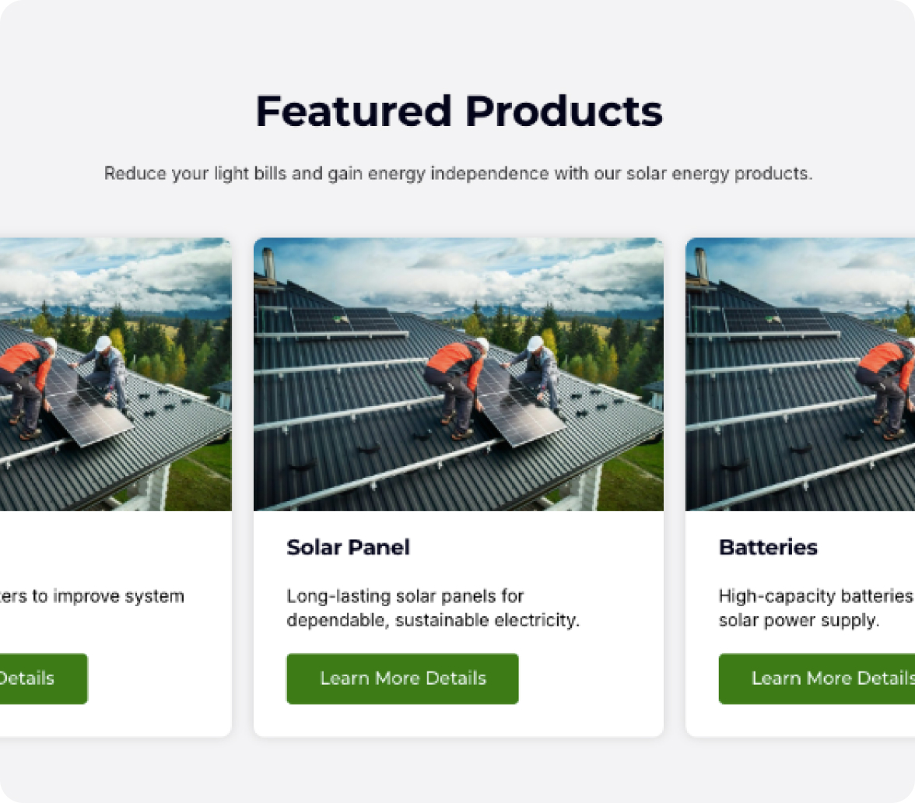This screenshot has height=803, width=915.
Task: Select the Batteries product title
Action: coord(768,548)
